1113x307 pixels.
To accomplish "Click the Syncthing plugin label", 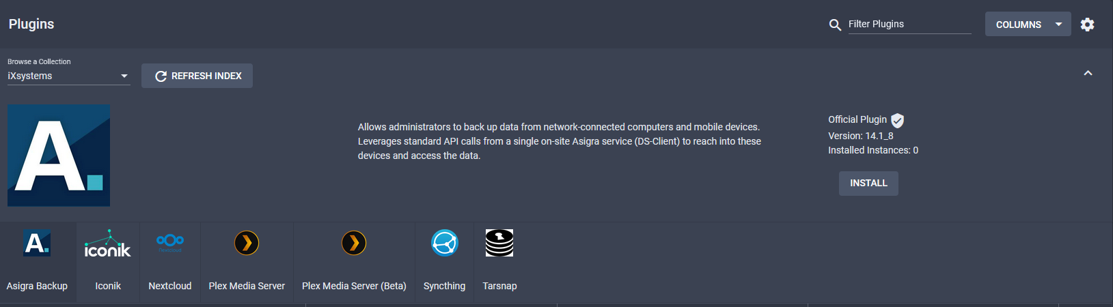I will pos(444,286).
